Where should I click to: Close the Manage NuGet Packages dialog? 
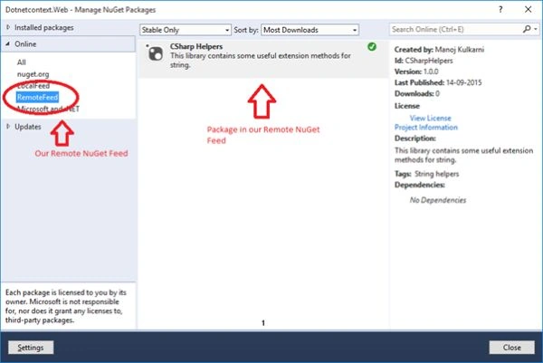click(x=528, y=9)
